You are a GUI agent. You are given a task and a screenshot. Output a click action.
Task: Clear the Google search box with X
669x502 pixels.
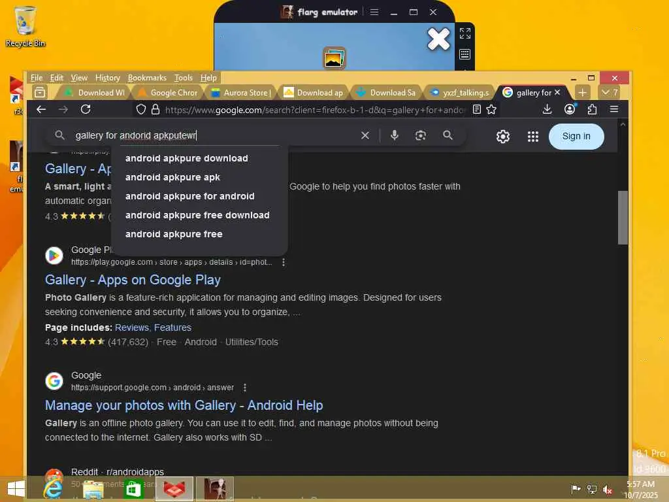click(365, 135)
